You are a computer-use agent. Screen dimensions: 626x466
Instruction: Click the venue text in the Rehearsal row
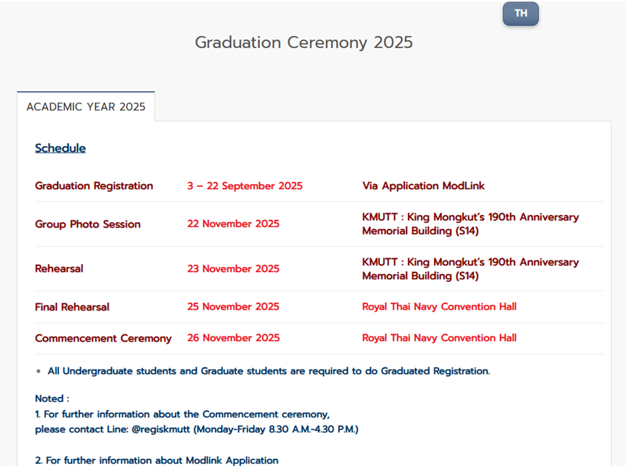470,268
